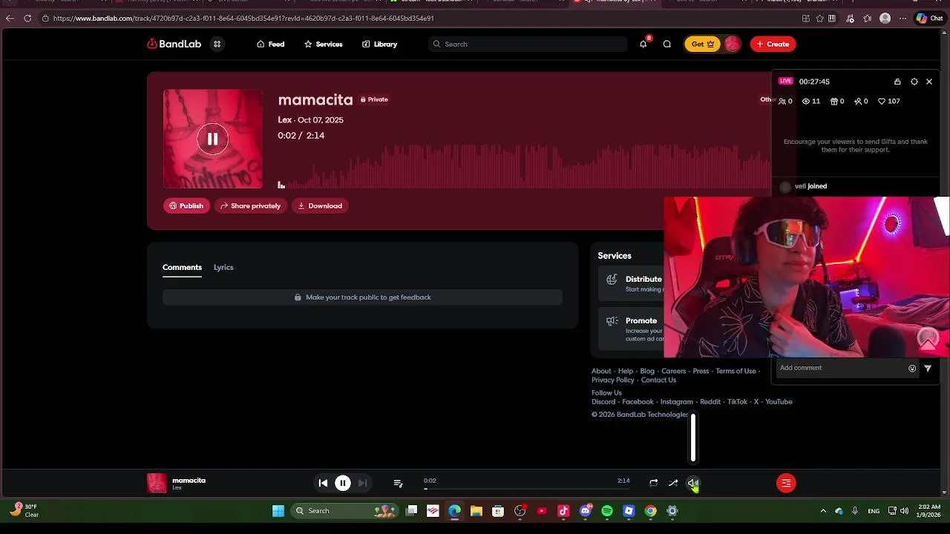Open the Reddit footer link
The width and height of the screenshot is (950, 534).
pyautogui.click(x=710, y=402)
